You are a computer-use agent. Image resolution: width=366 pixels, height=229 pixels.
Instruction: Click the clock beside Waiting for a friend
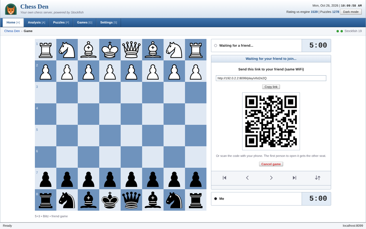316,46
